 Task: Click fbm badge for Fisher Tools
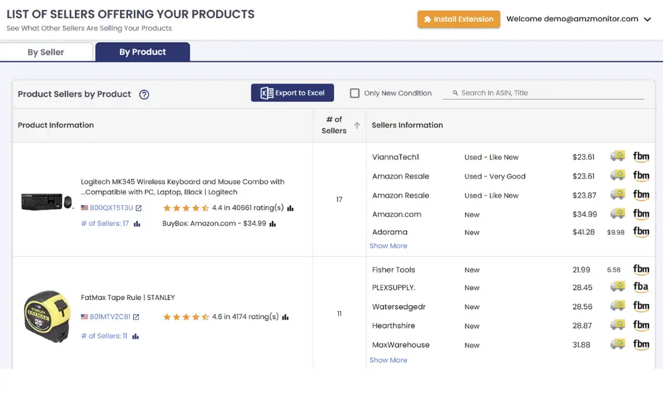641,269
